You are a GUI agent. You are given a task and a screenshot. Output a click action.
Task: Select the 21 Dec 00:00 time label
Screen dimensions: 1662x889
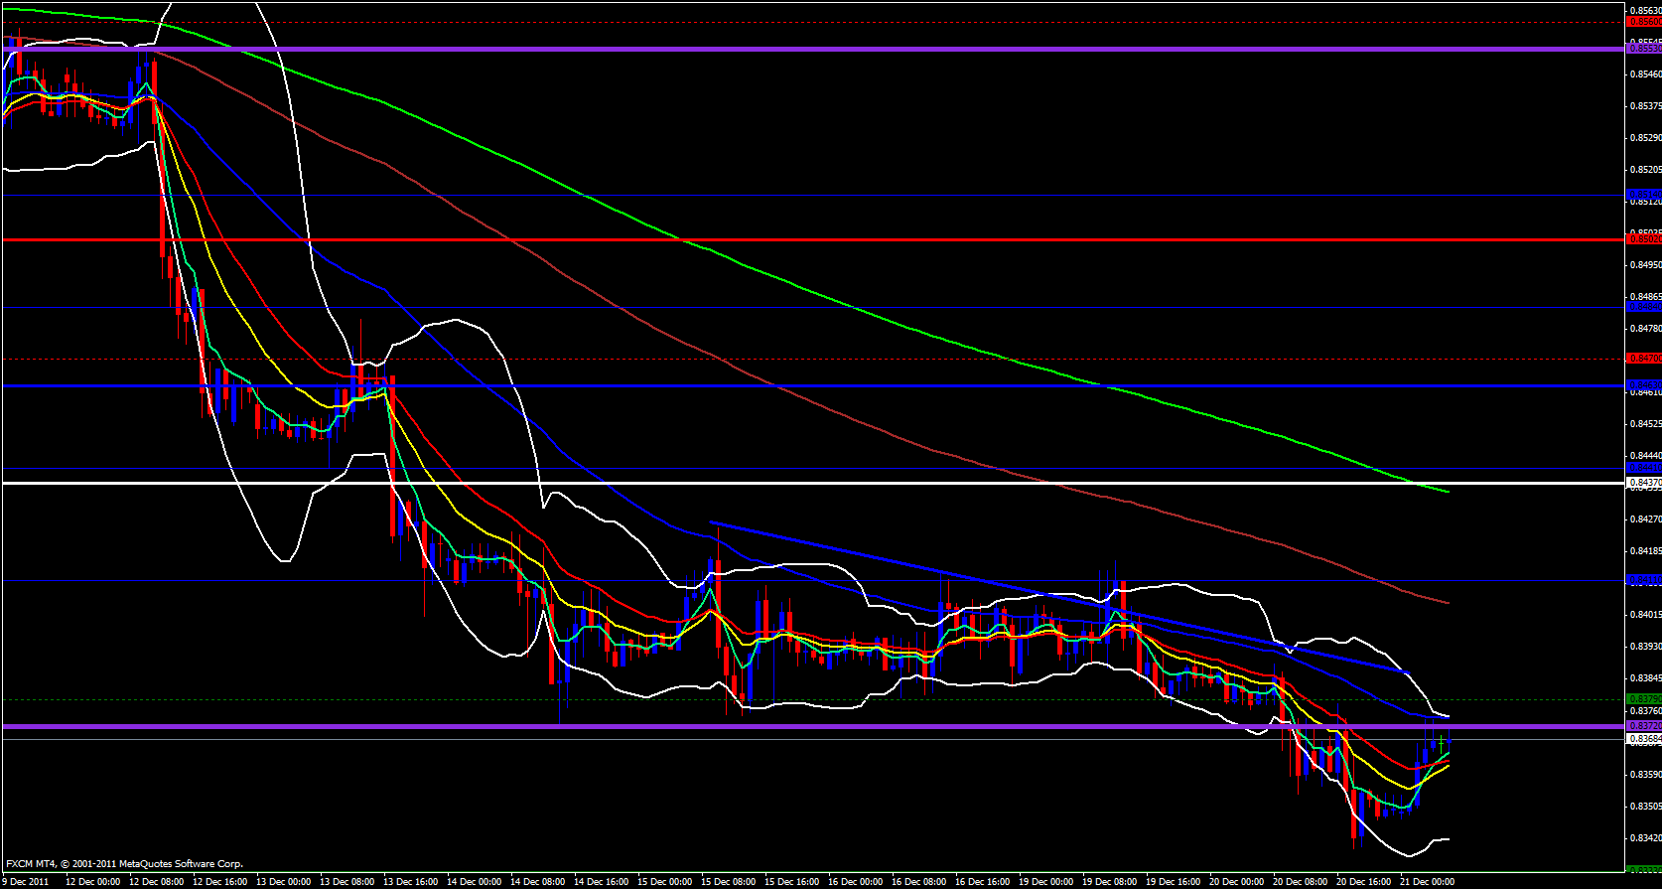pyautogui.click(x=1427, y=881)
